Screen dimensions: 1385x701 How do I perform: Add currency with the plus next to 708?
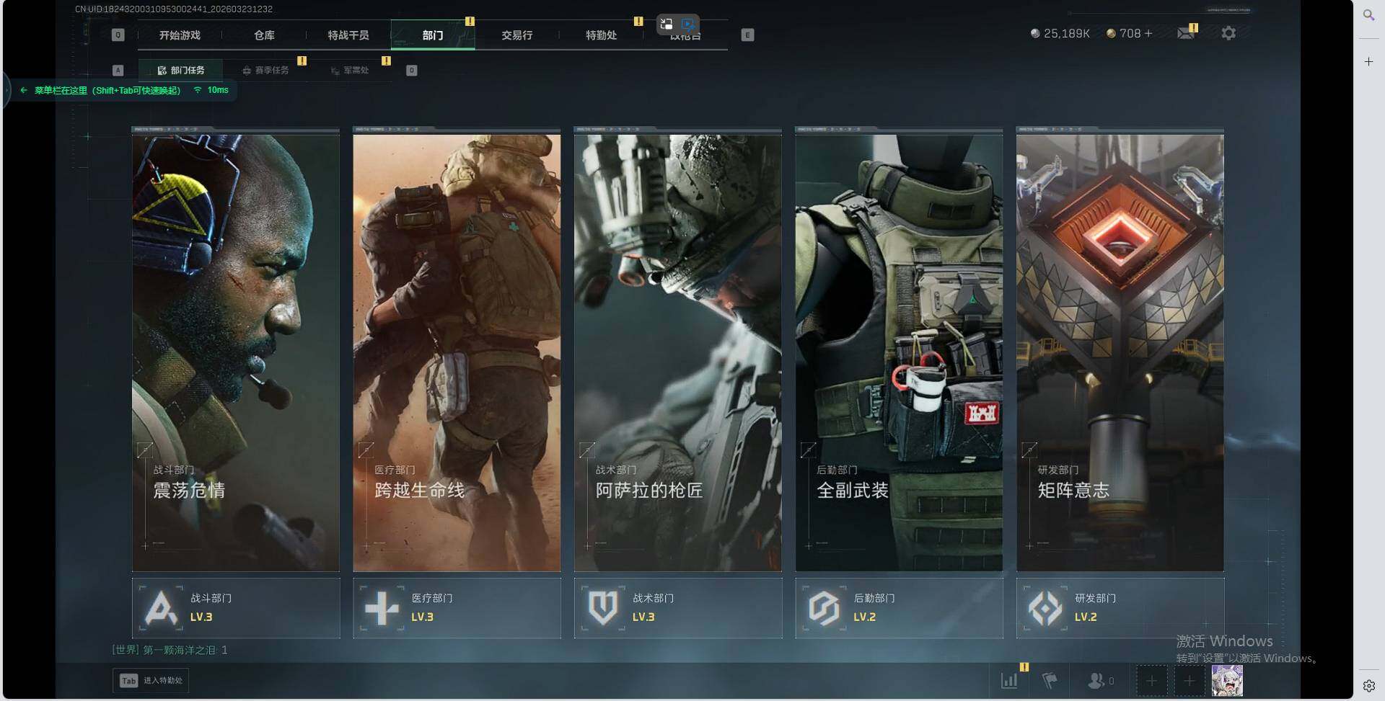click(x=1148, y=33)
